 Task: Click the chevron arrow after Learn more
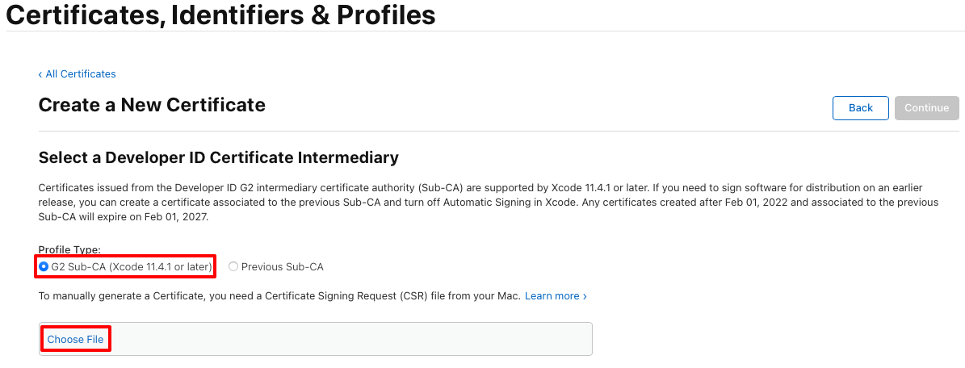coord(585,296)
